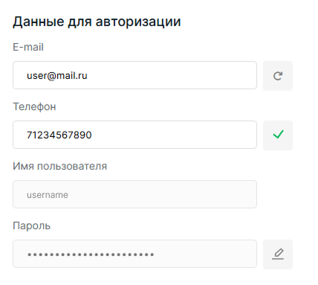Resend e-mail confirmation via circular arrow button

click(278, 76)
